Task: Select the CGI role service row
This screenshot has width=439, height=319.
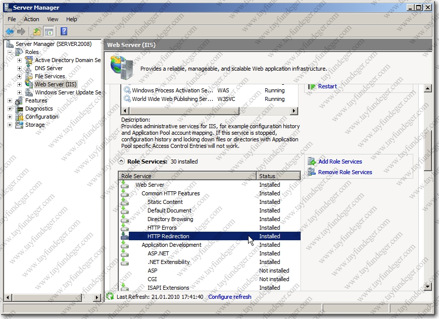Action: point(210,279)
